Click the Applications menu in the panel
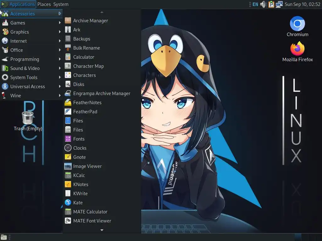Viewport: 322px width, 241px height. pos(18,4)
